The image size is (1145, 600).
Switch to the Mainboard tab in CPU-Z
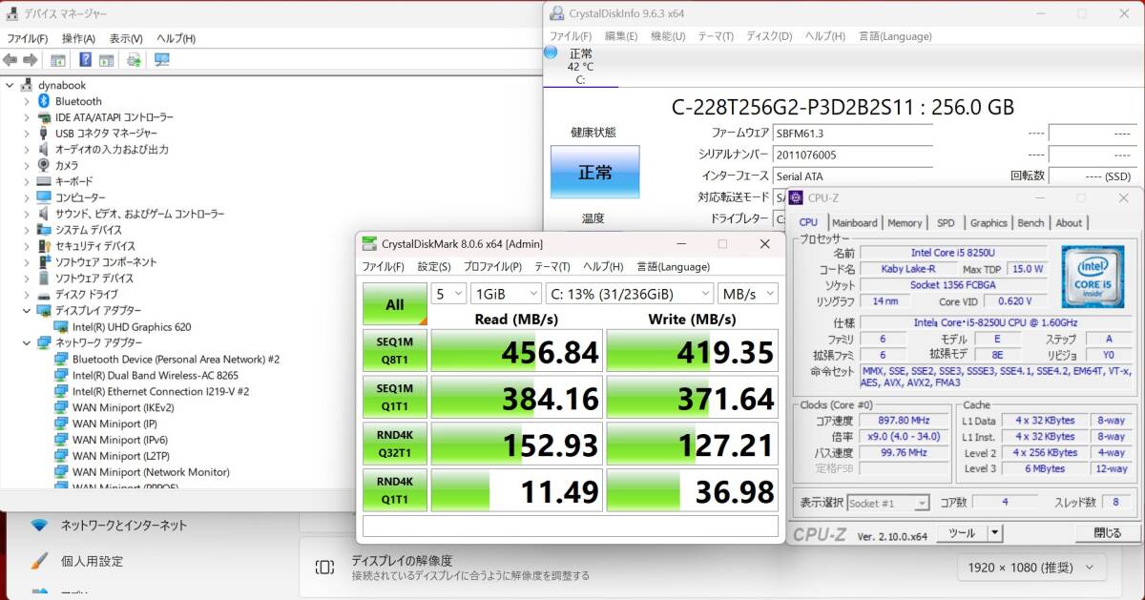[855, 222]
